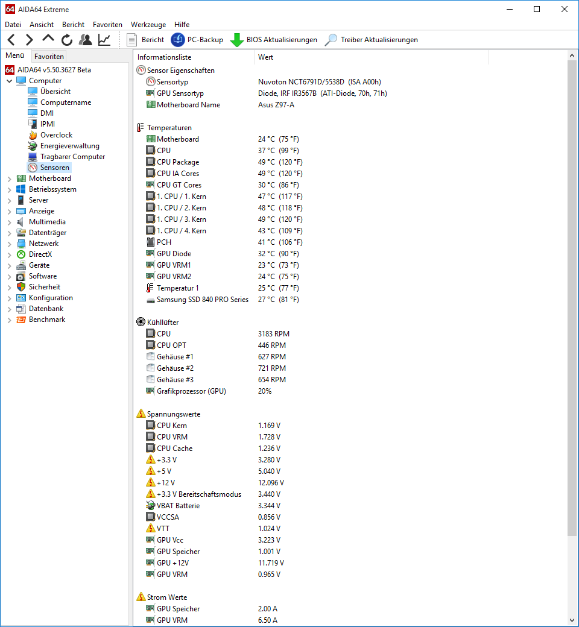This screenshot has height=627, width=579.
Task: Expand the Server tree node
Action: pyautogui.click(x=9, y=200)
